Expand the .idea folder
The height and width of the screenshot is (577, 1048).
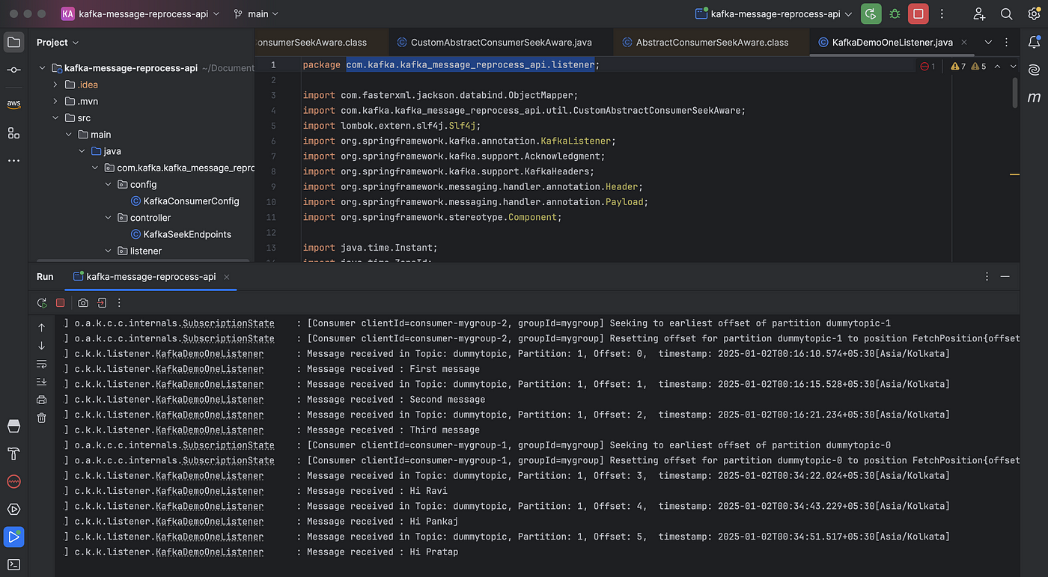click(x=55, y=85)
